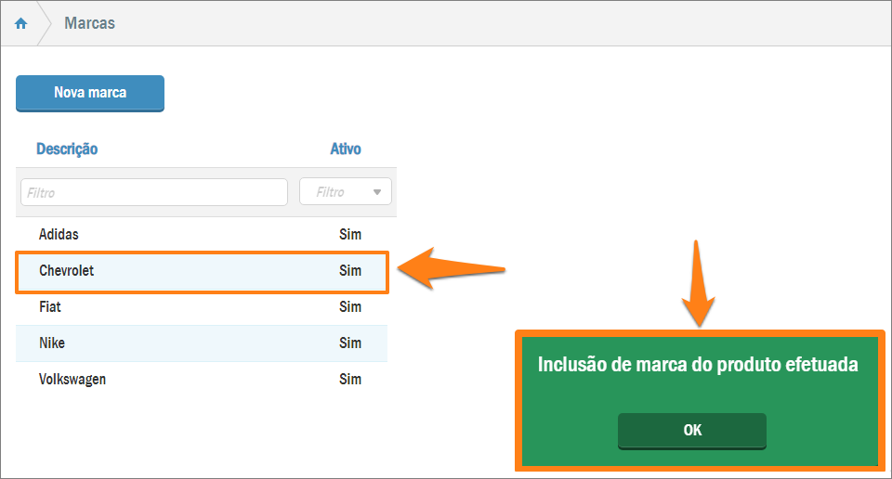Click the 'Inclusão de marca' notification message
The height and width of the screenshot is (479, 892).
point(697,365)
